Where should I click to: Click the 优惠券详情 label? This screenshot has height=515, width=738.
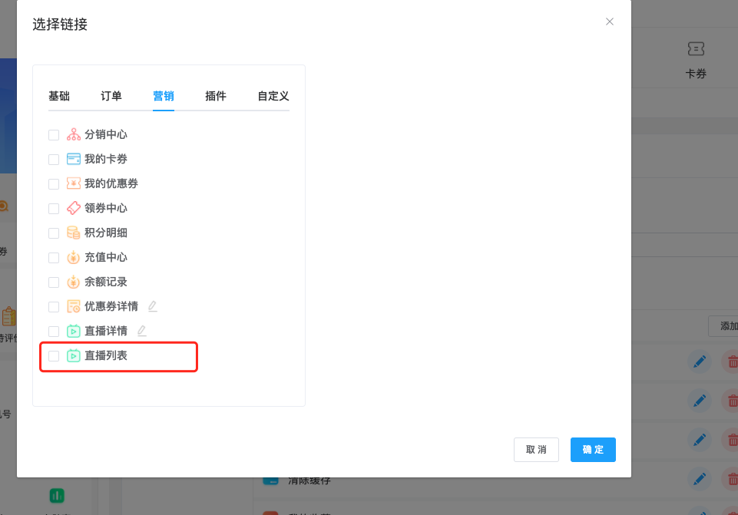point(111,306)
